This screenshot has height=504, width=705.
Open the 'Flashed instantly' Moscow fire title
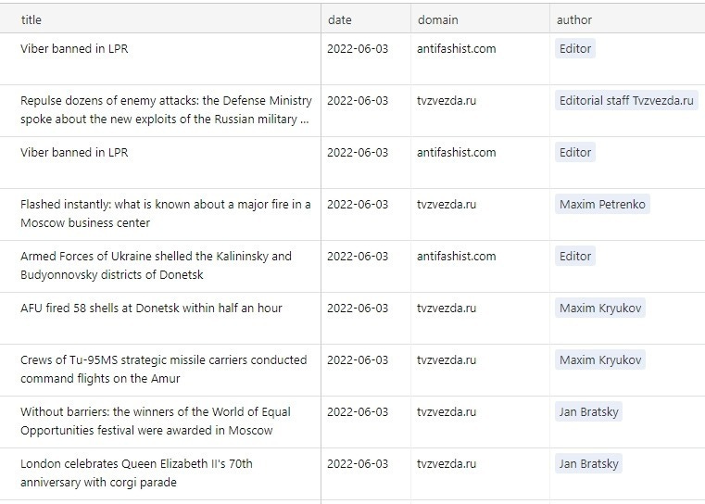coord(166,214)
